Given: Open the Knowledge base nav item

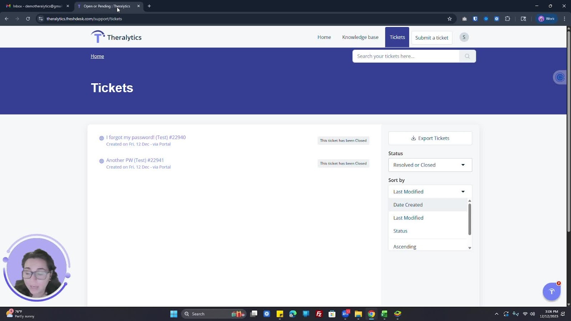Looking at the screenshot, I should [x=360, y=37].
